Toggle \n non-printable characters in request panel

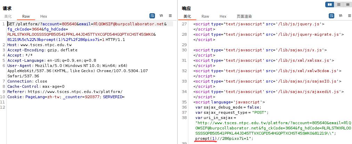pyautogui.click(x=161, y=16)
